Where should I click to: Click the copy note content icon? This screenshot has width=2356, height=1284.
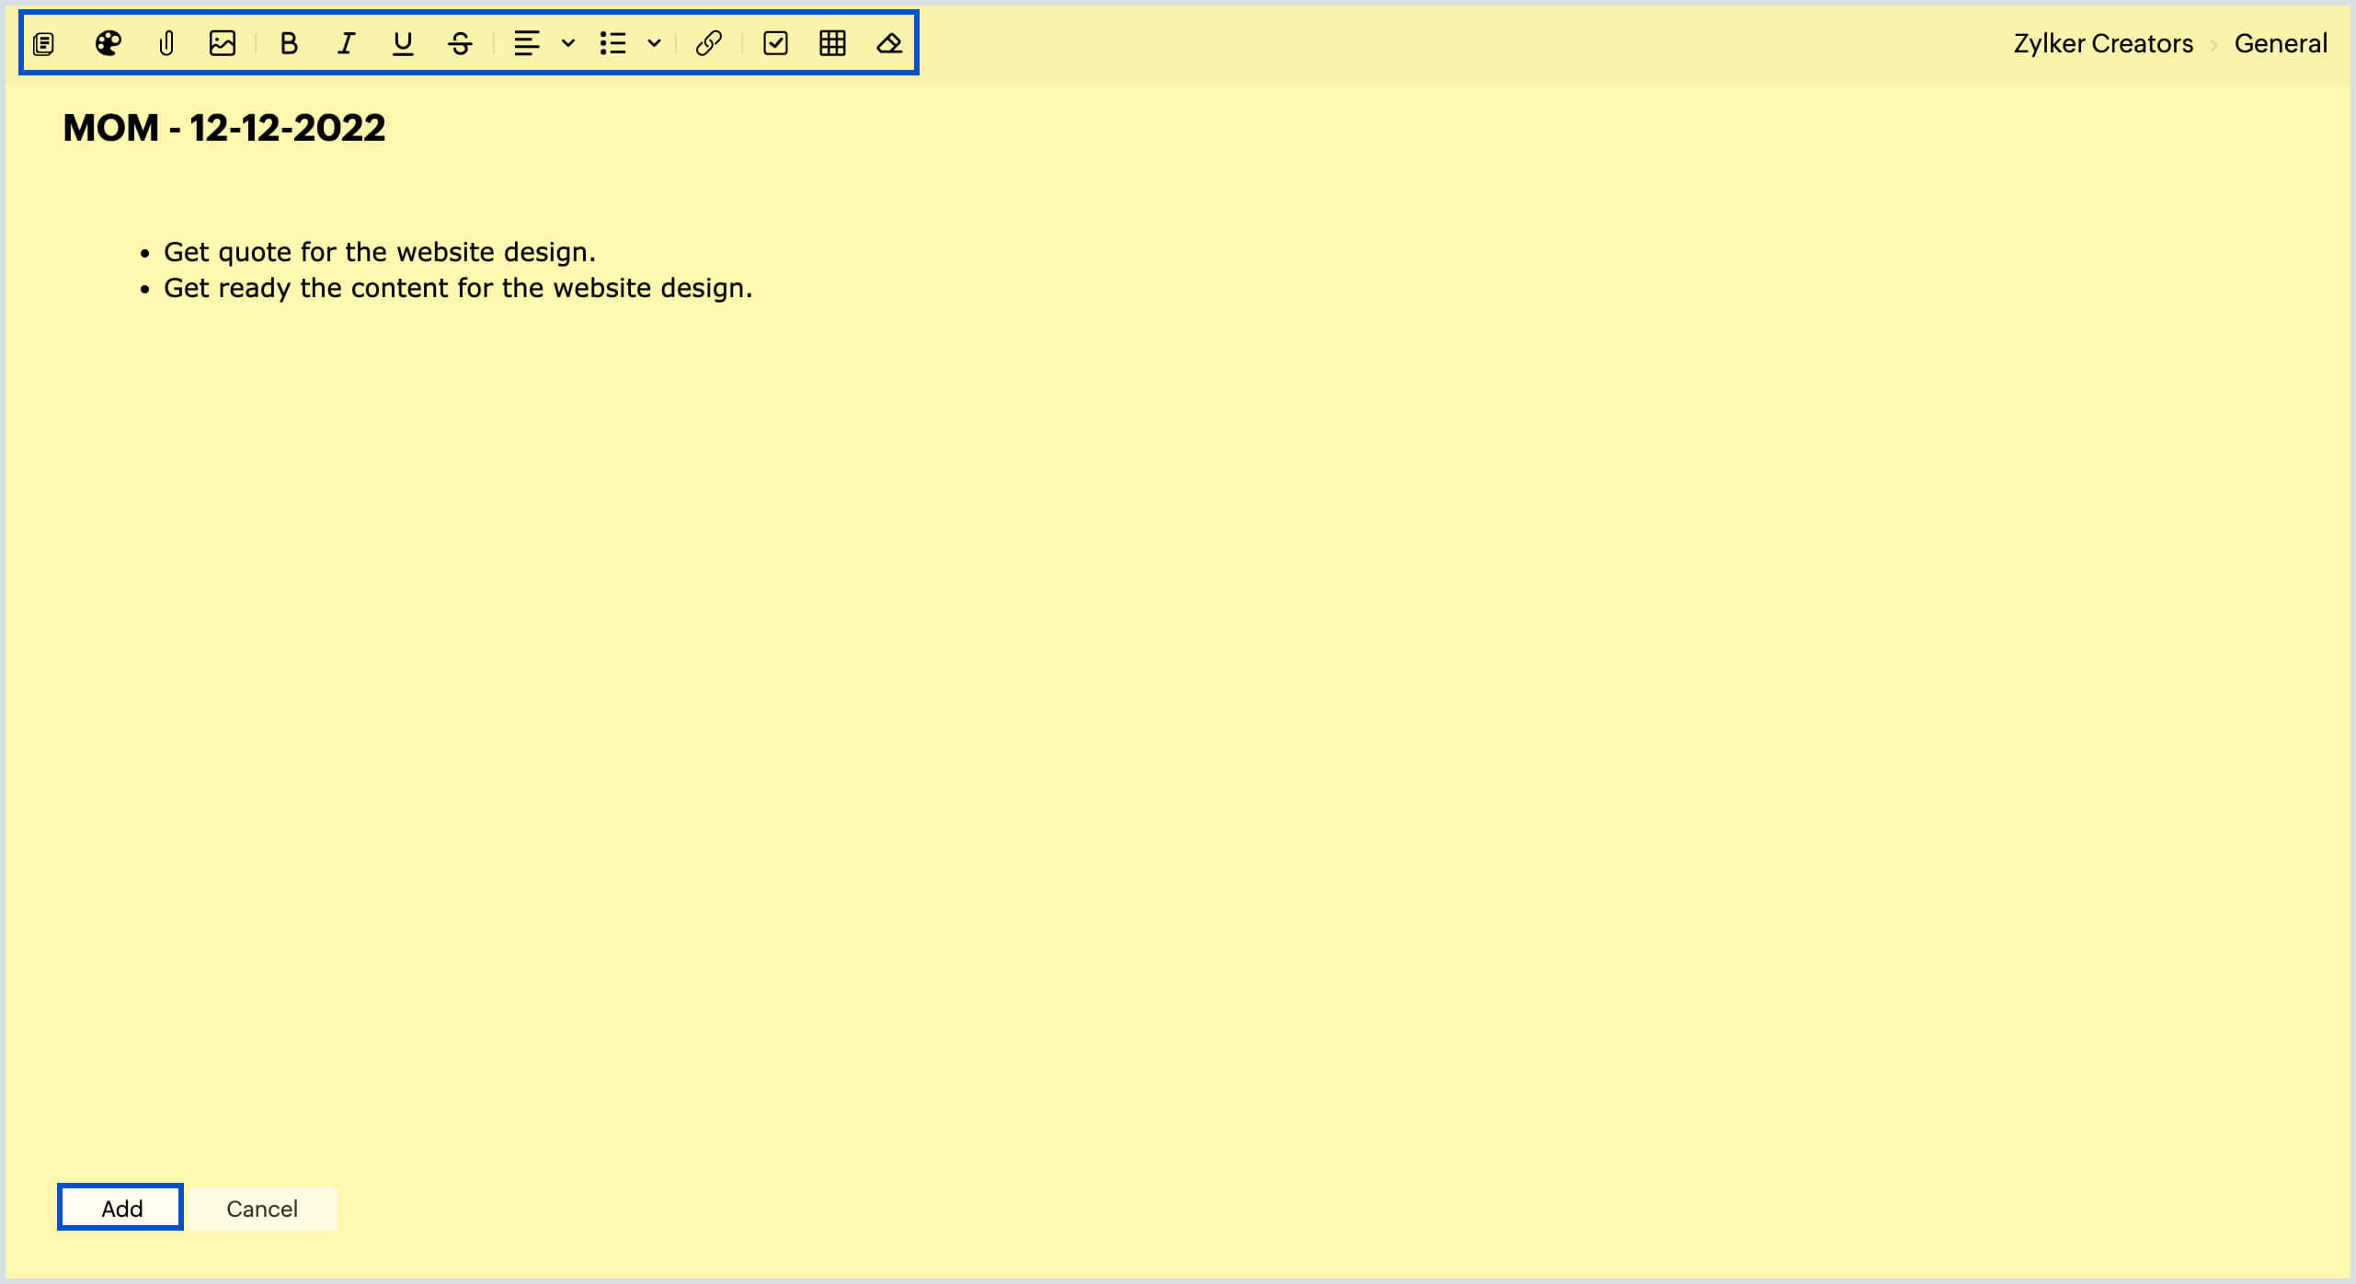[x=42, y=42]
